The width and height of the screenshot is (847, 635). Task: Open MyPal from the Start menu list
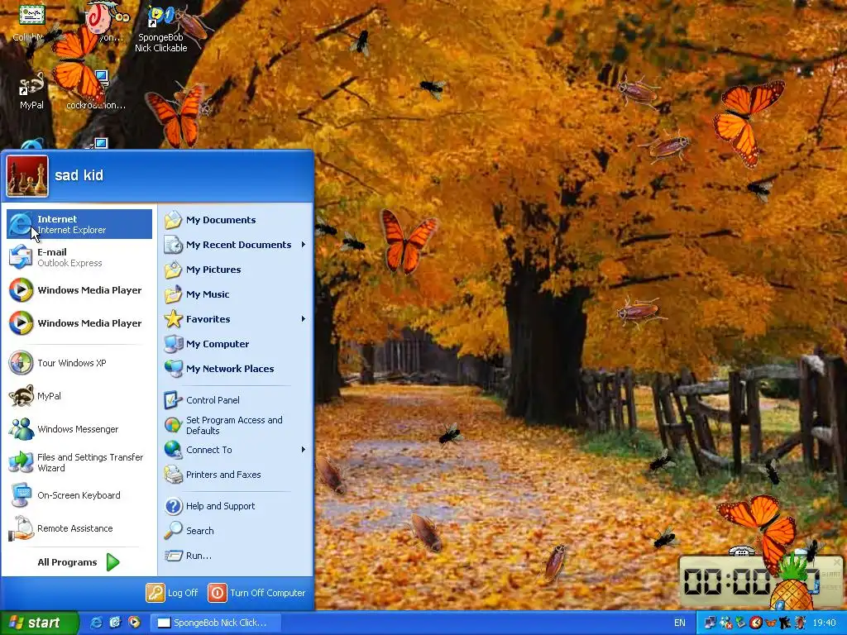(x=79, y=396)
